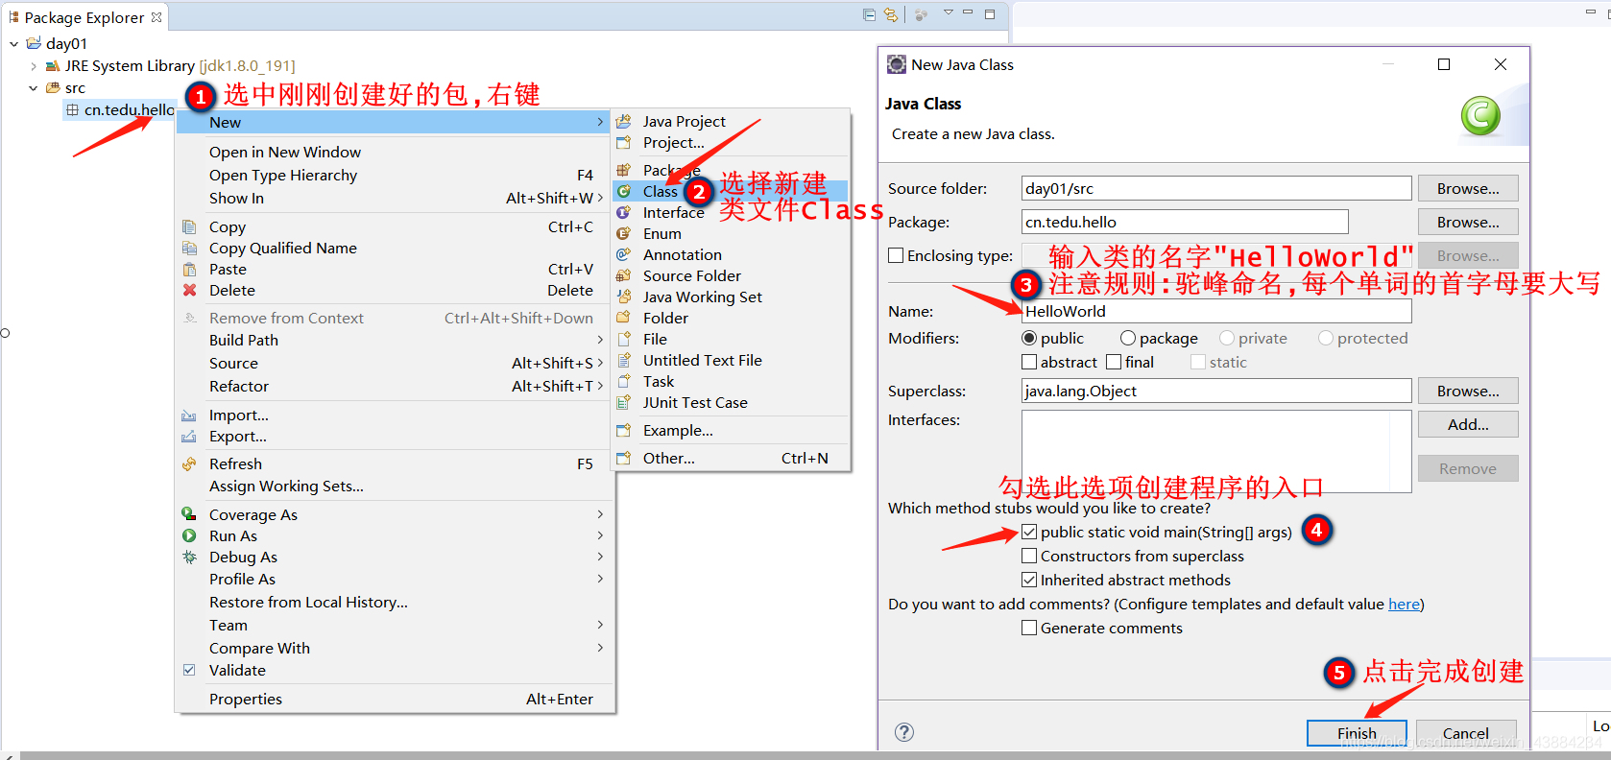Screen dimensions: 1611x760
Task: Click the Source folder input field
Action: coord(1216,188)
